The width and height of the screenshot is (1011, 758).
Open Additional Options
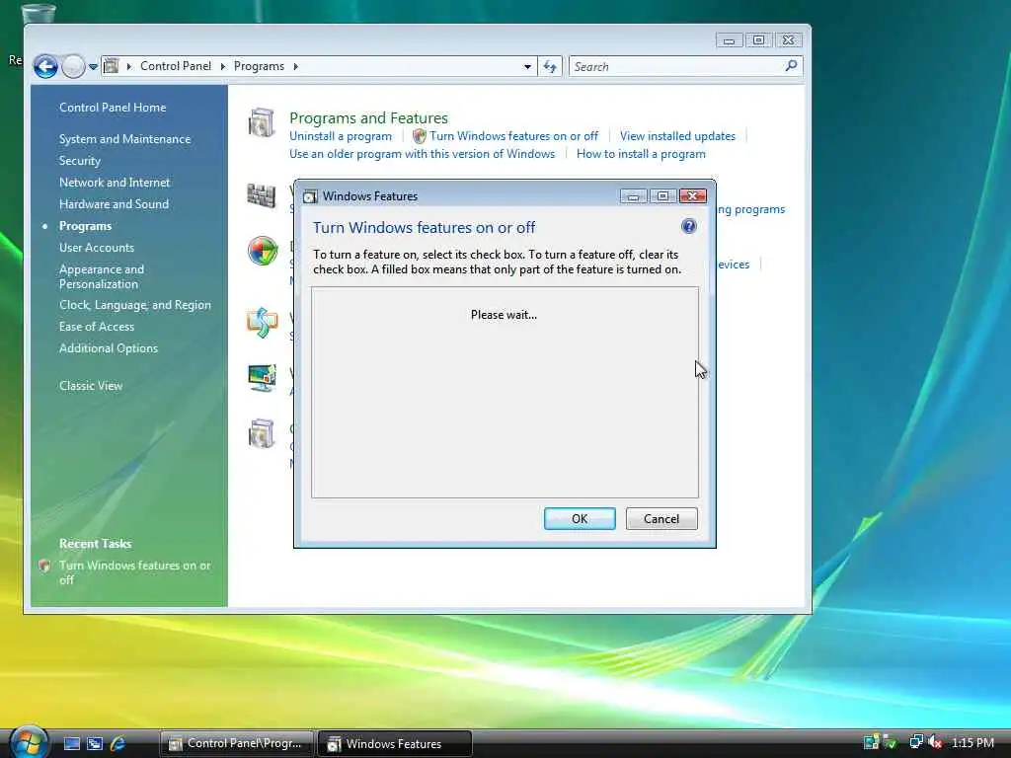109,348
